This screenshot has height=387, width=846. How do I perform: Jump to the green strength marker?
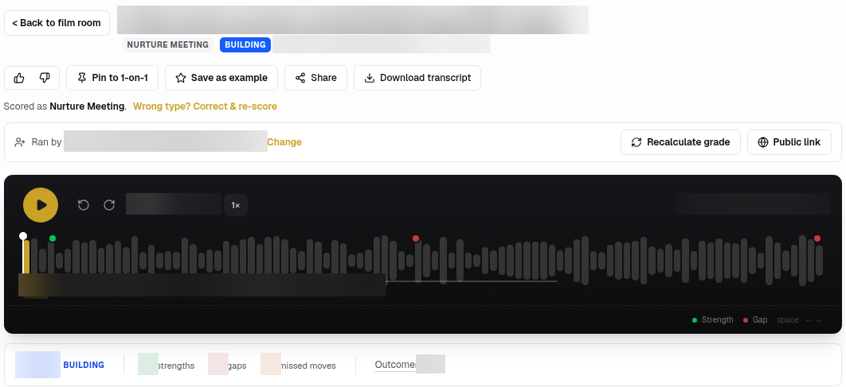tap(53, 238)
